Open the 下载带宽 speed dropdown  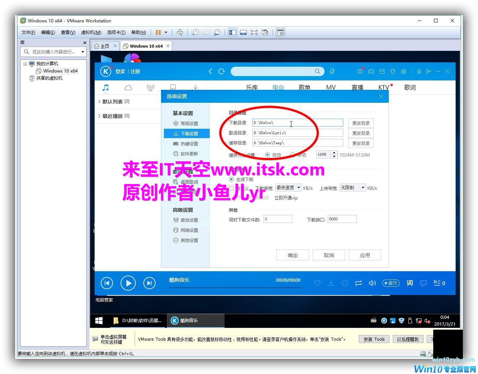(288, 188)
